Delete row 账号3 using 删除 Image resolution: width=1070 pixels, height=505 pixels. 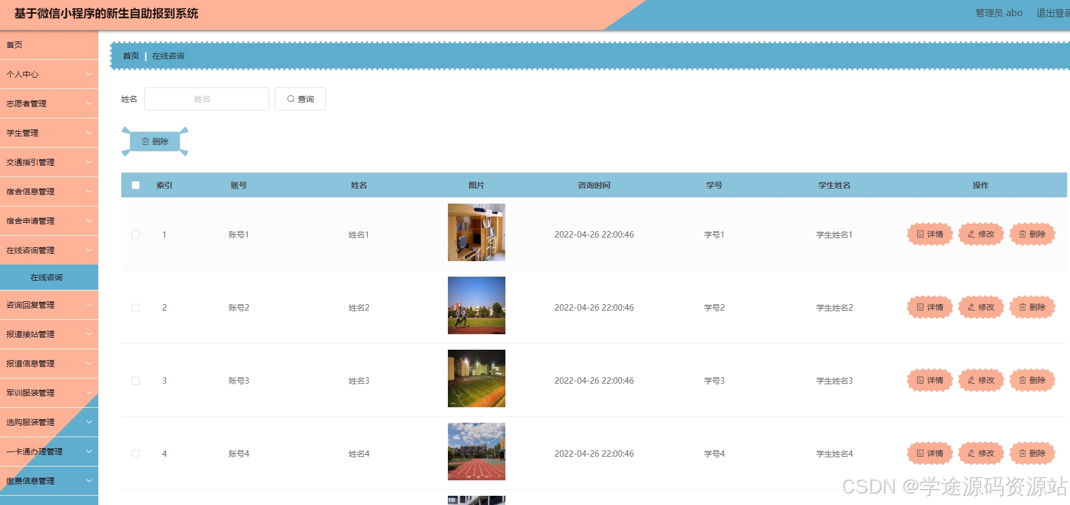pyautogui.click(x=1032, y=380)
